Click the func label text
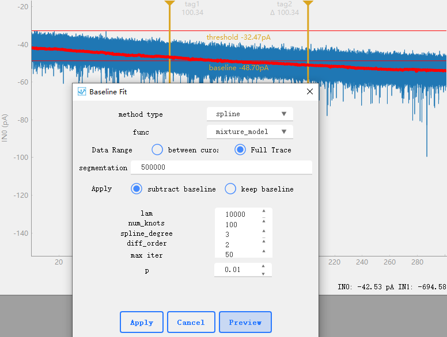447x337 pixels. [x=141, y=132]
